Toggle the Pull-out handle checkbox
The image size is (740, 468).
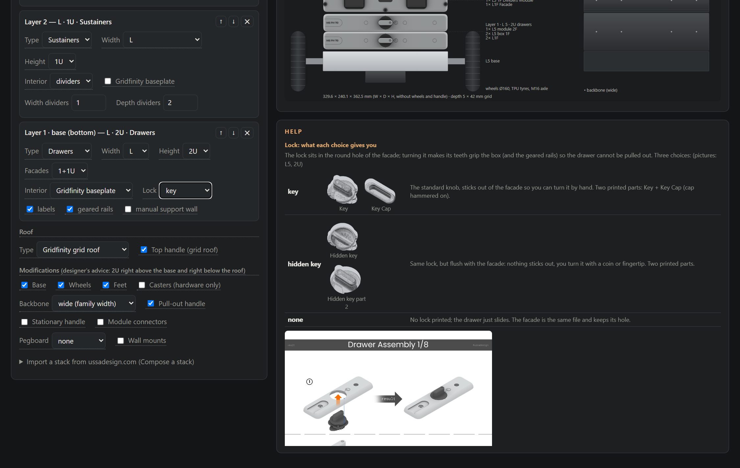[151, 303]
